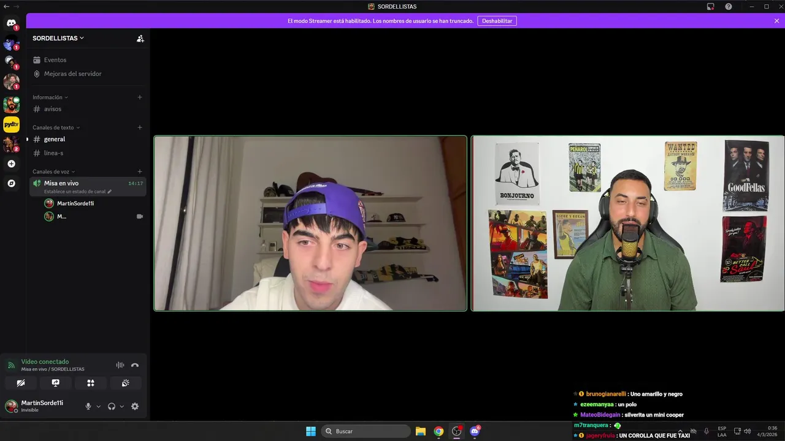
Task: Create channel in Canales de voz
Action: [140, 171]
